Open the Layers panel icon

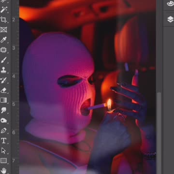170,19
